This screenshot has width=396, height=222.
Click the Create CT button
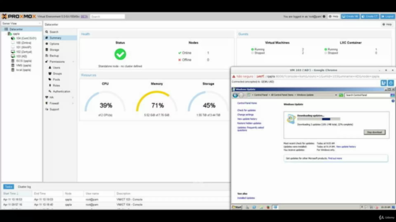pyautogui.click(x=369, y=17)
